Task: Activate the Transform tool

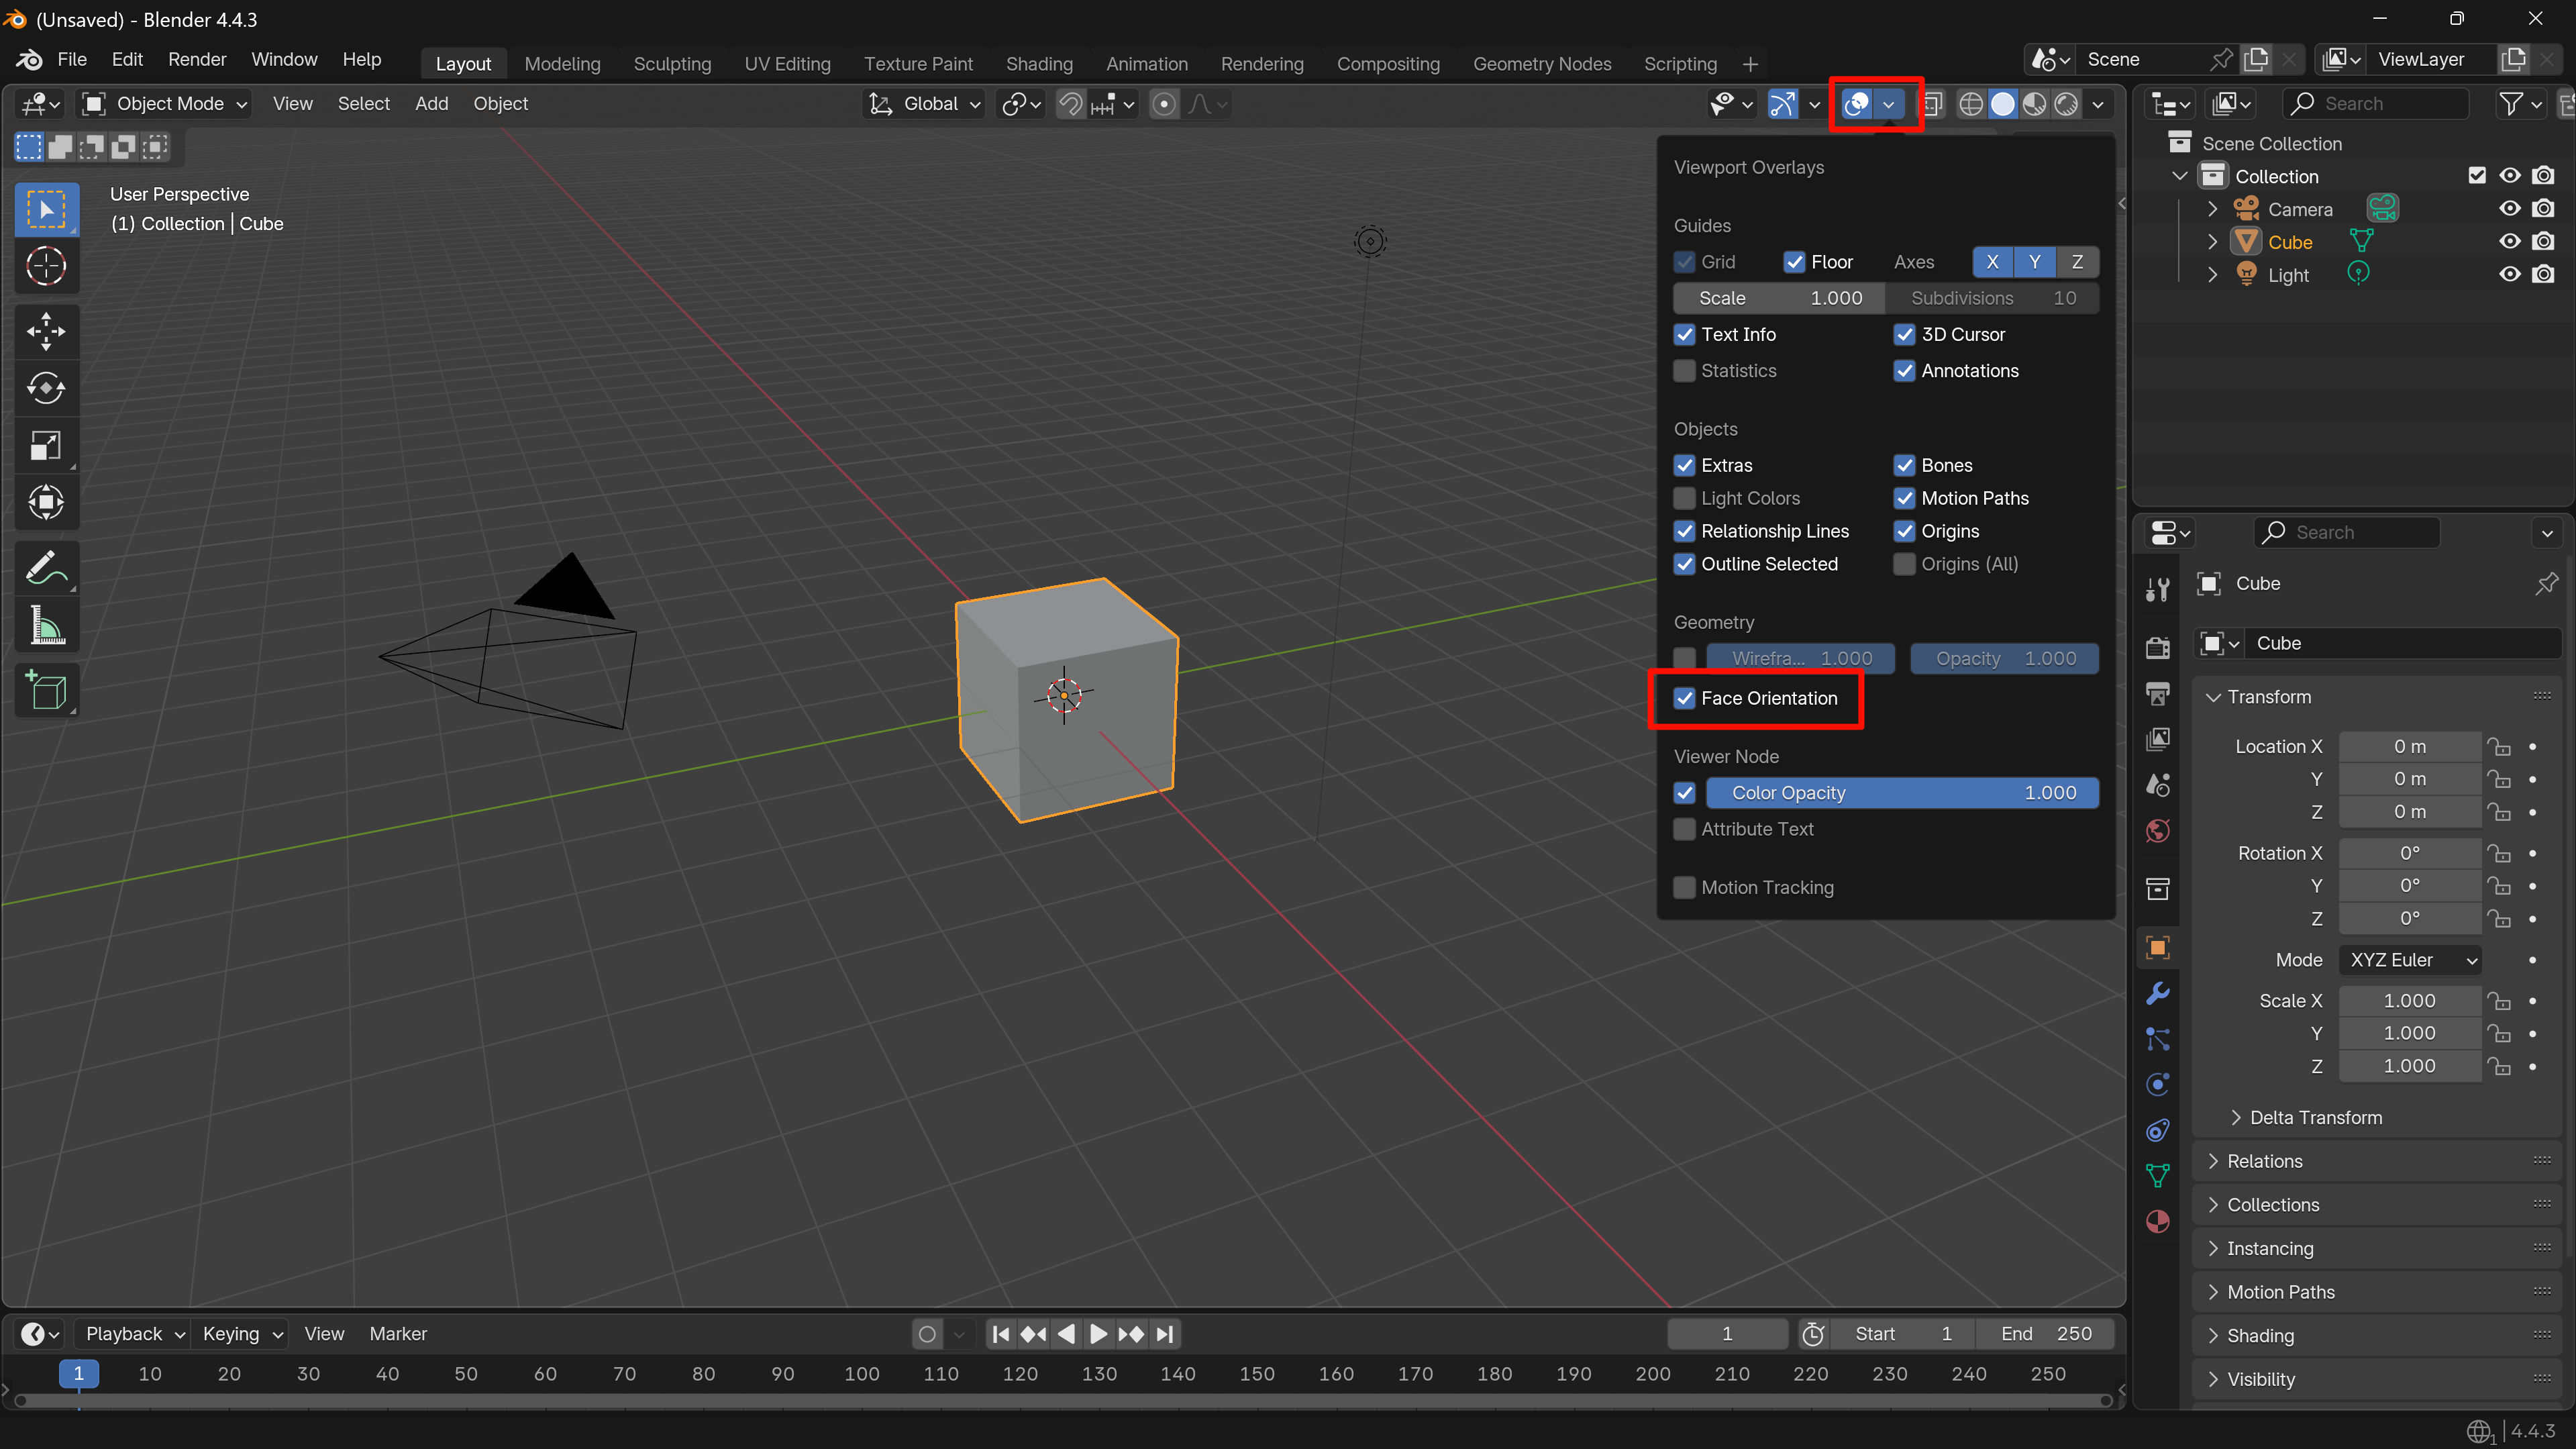Action: click(46, 502)
